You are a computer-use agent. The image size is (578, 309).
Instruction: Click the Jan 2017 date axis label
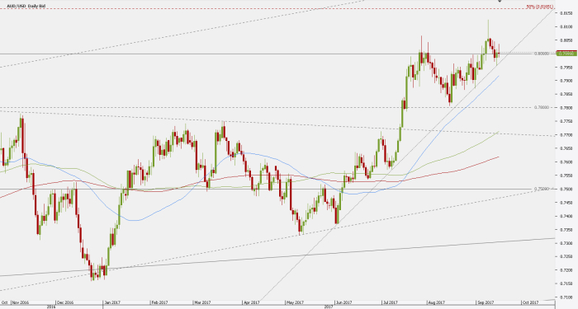(x=112, y=302)
